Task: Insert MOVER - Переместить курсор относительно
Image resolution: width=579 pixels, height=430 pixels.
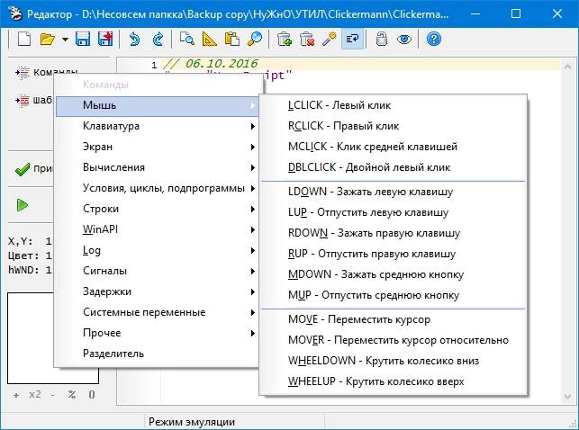Action: [x=394, y=340]
